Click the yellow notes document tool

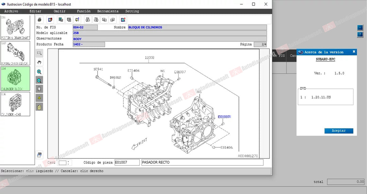pyautogui.click(x=39, y=107)
